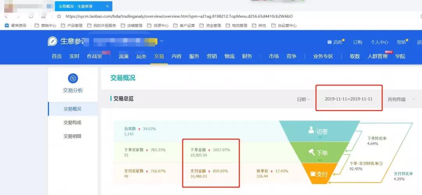Open the date range 2019-11-11 picker

click(x=349, y=99)
